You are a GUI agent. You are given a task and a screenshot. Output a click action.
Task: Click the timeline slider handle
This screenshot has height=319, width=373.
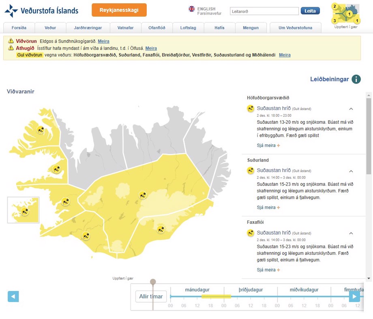153,282
